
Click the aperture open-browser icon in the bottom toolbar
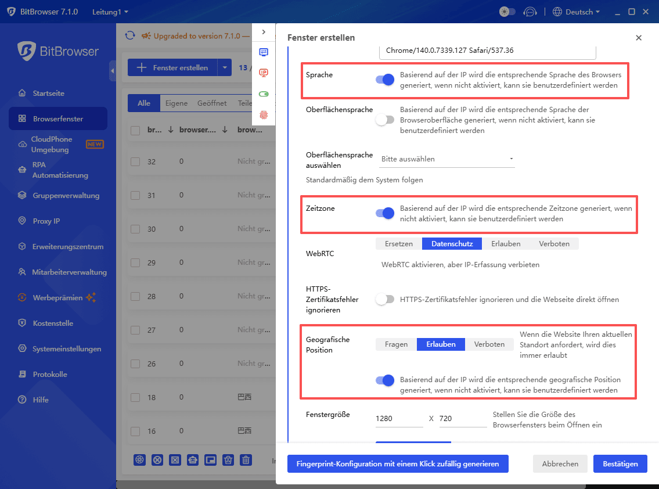pos(139,460)
